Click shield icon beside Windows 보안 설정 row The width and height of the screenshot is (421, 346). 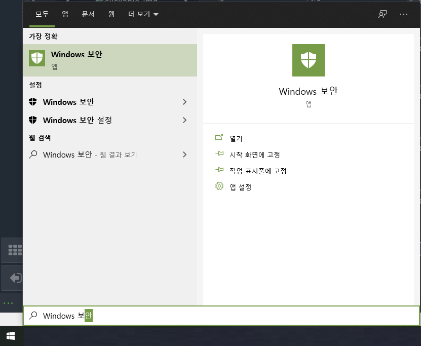[33, 120]
